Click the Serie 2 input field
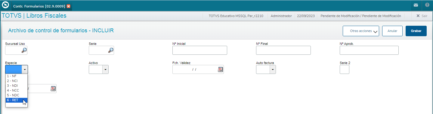The image size is (433, 114). [345, 69]
